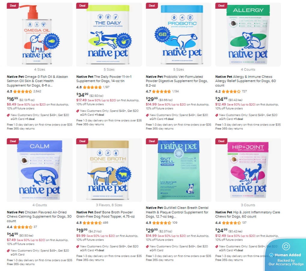This screenshot has height=271, width=306.
Task: Click the star rating of The Daily Powder
Action: point(92,87)
